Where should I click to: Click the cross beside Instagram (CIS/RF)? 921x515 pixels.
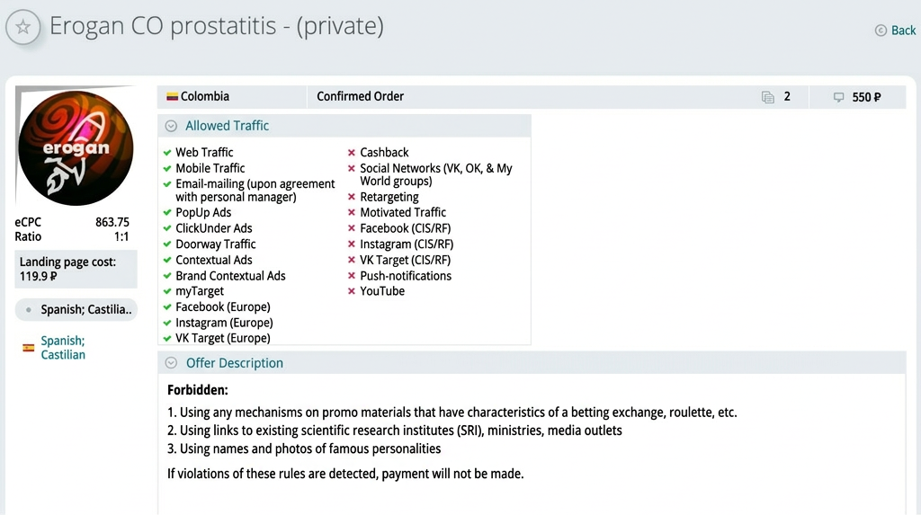pos(352,244)
